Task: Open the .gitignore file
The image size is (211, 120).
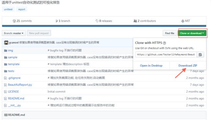Action: click(14, 78)
